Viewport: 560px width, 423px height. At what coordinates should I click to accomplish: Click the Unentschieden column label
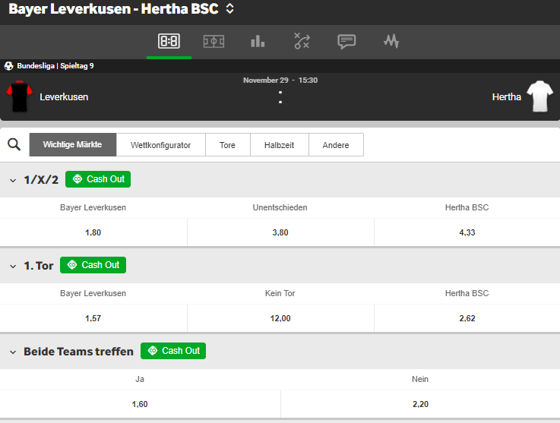(280, 207)
